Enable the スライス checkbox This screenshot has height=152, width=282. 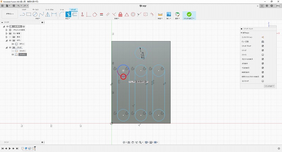pos(263,55)
